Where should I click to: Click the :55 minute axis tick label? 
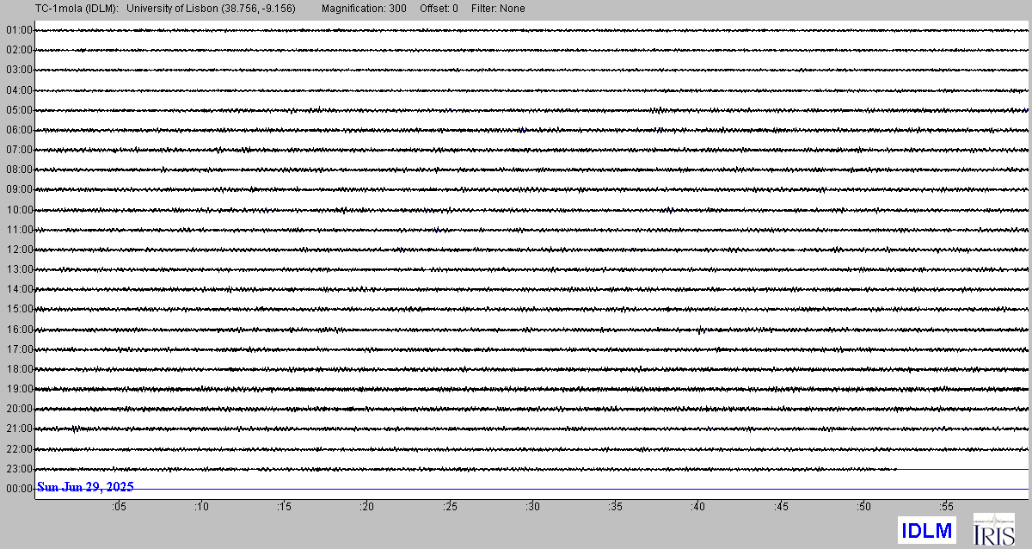click(x=946, y=508)
